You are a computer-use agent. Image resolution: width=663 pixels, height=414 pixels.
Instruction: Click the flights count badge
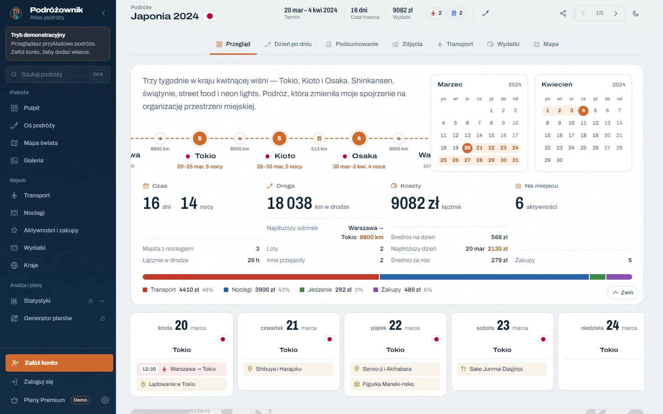[x=436, y=13]
